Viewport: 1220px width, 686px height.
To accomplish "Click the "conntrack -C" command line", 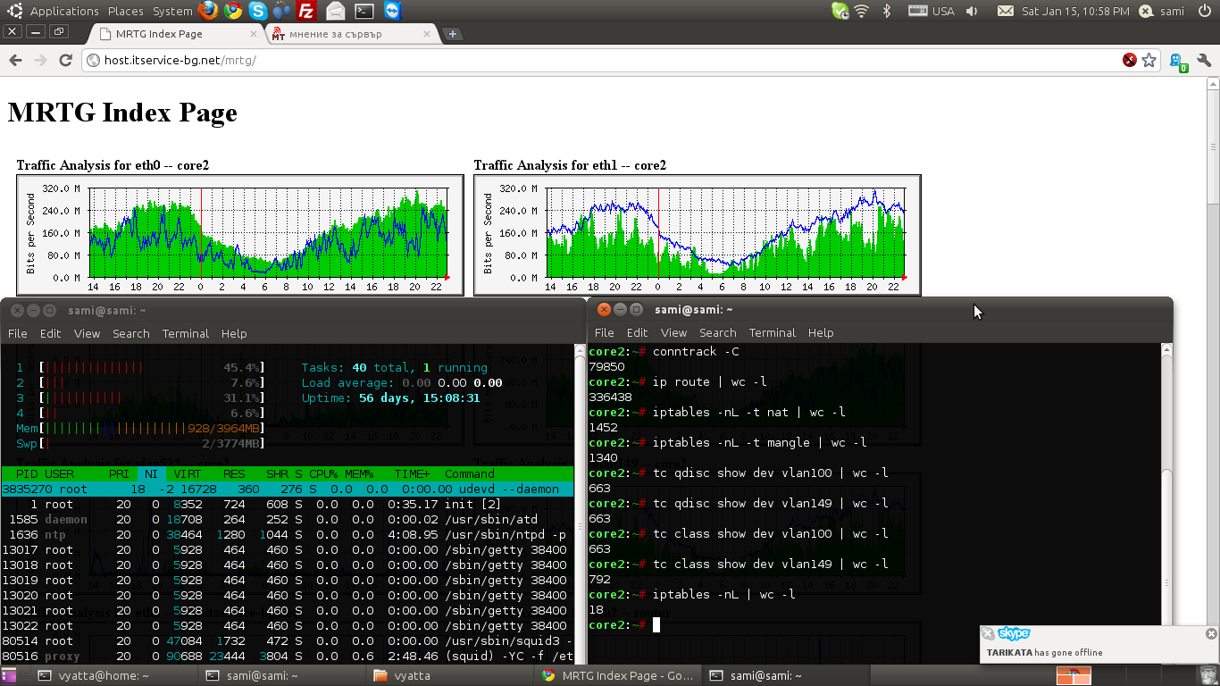I will point(696,351).
